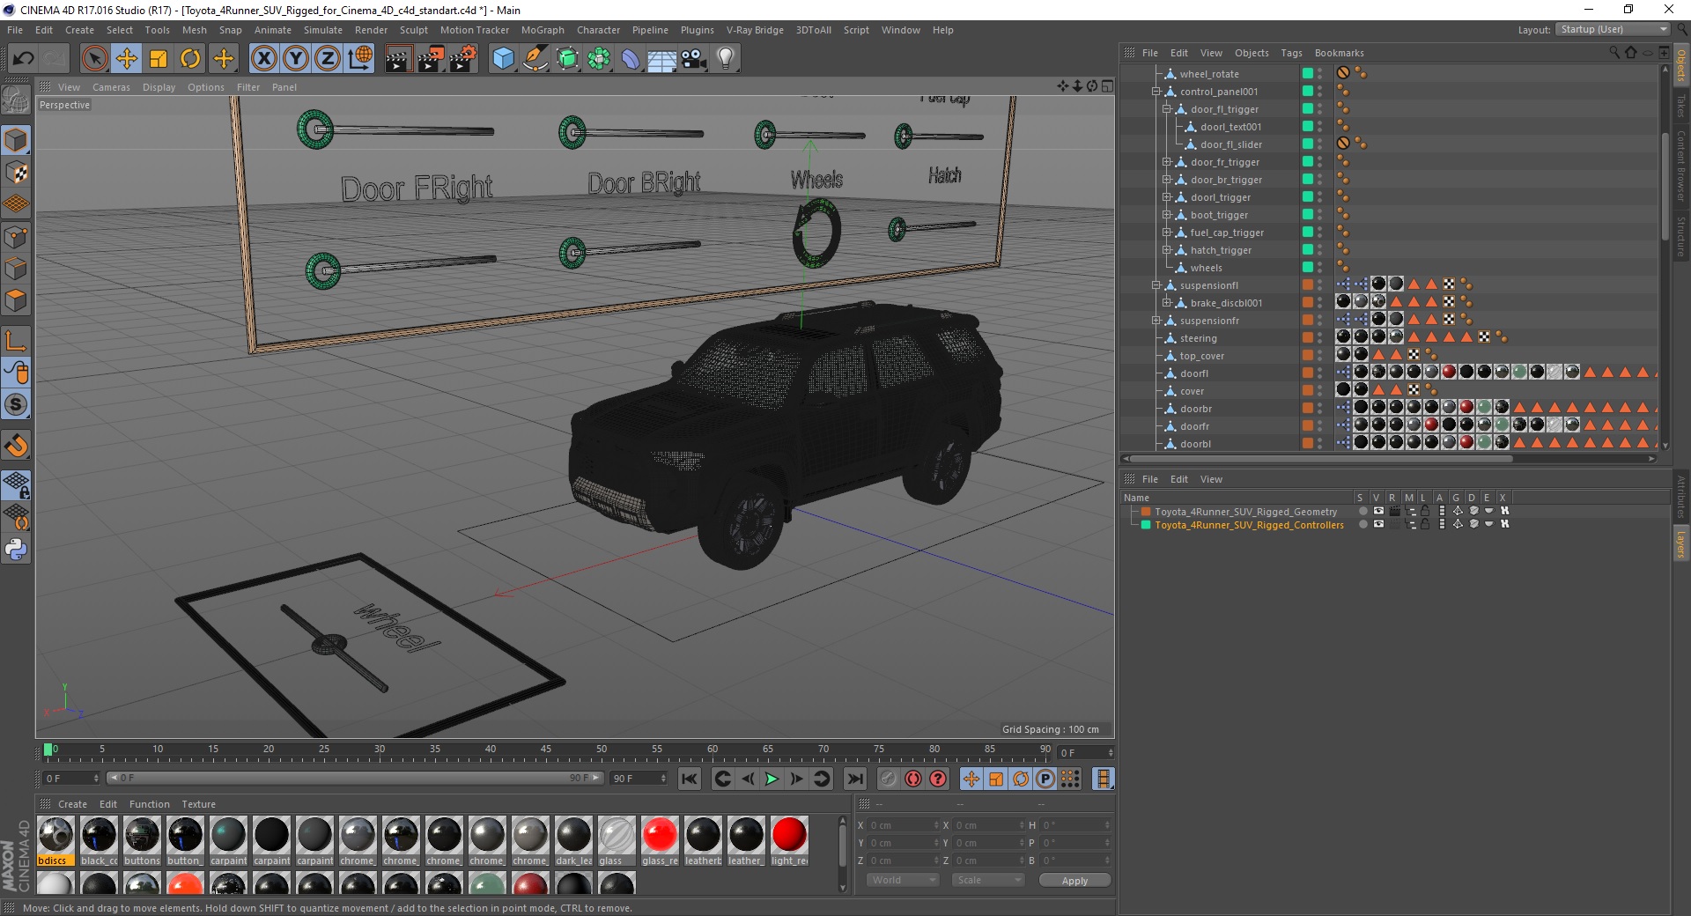Open material manager Texture menu
This screenshot has height=916, width=1691.
(x=198, y=804)
